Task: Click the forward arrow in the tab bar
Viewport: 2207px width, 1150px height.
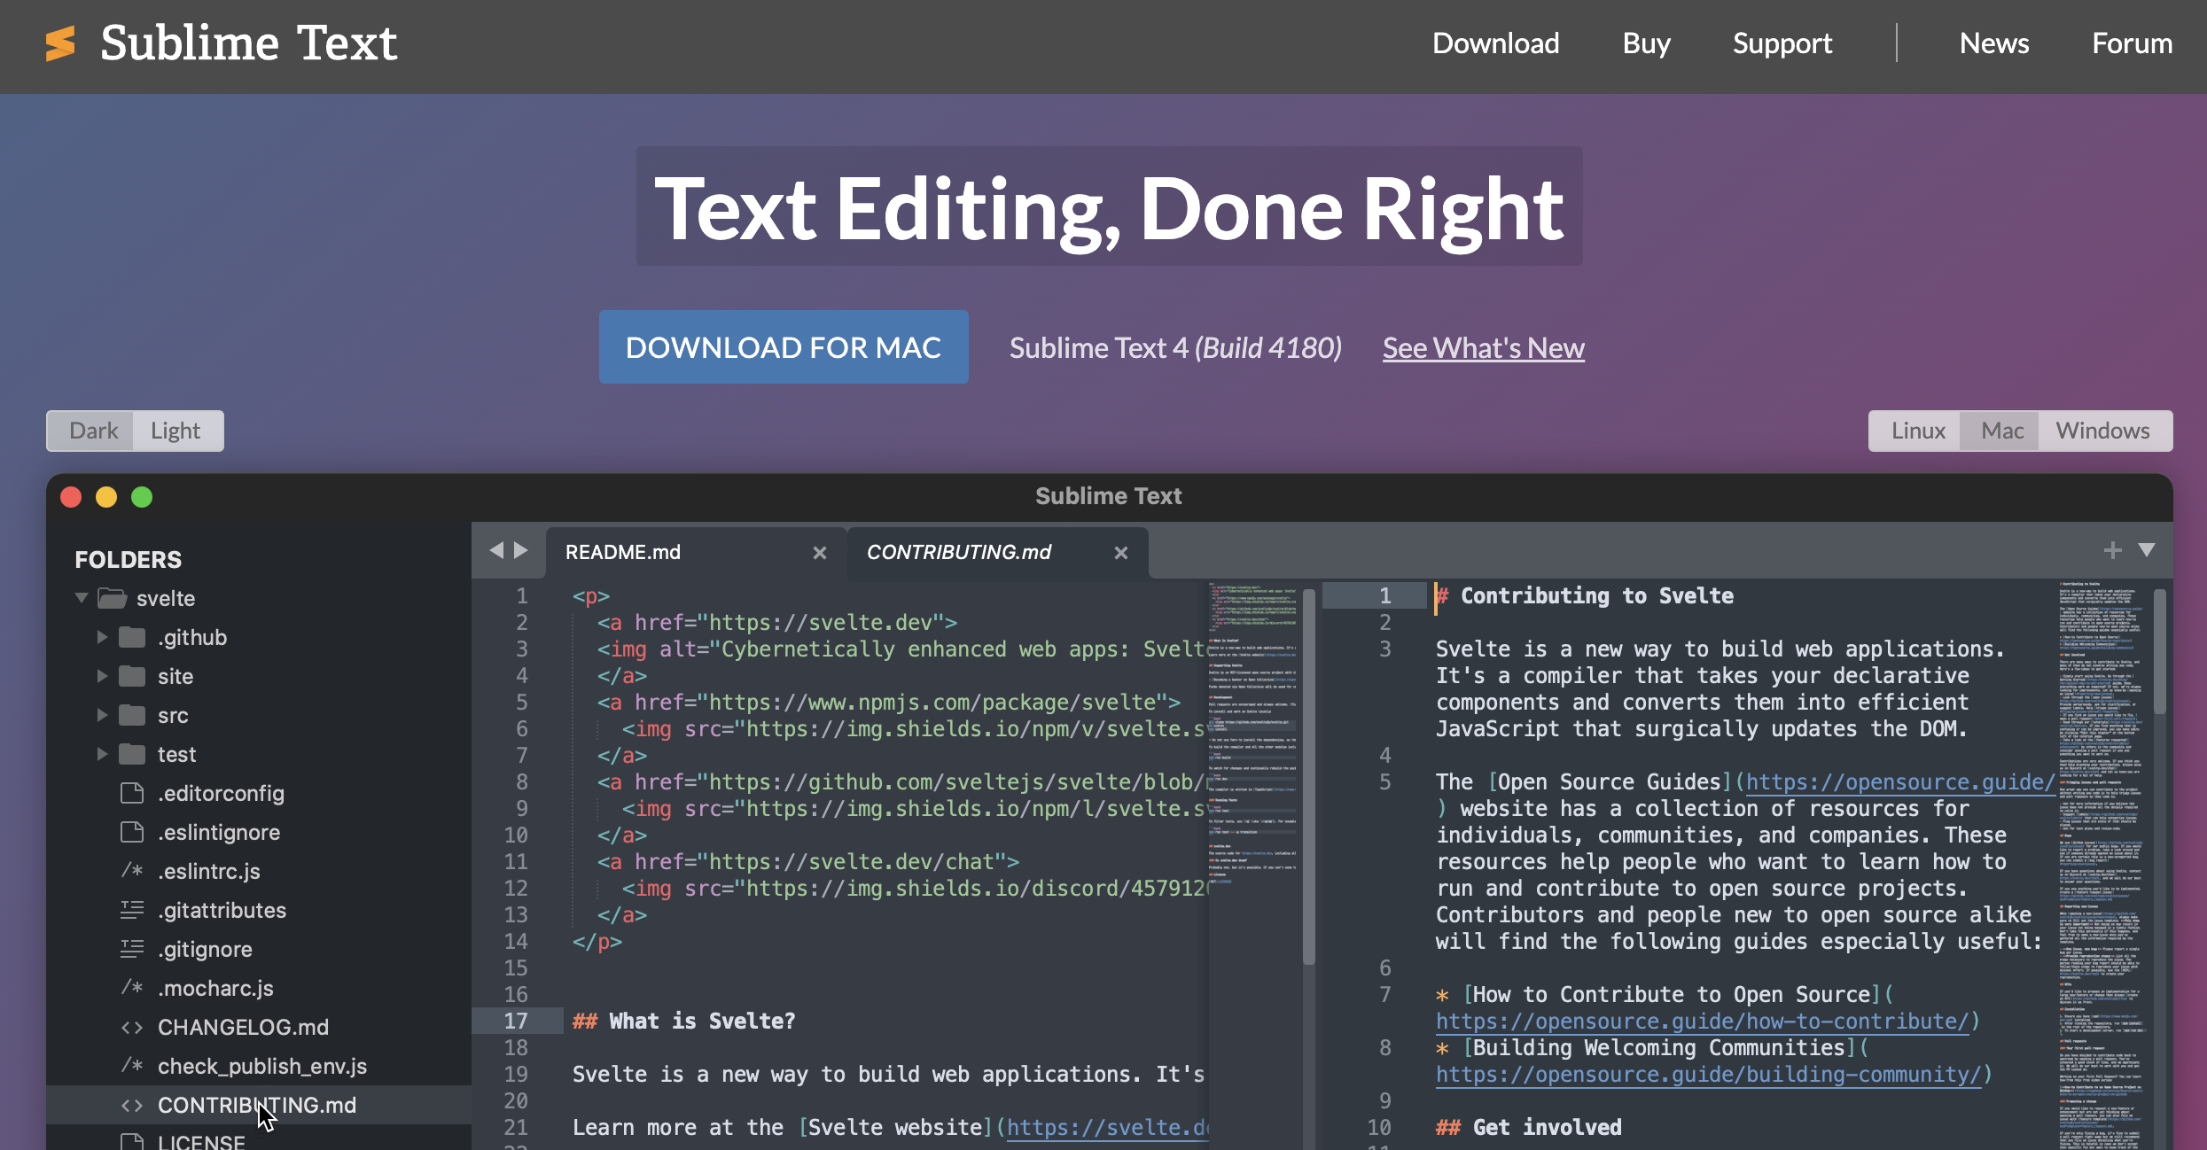Action: (521, 550)
